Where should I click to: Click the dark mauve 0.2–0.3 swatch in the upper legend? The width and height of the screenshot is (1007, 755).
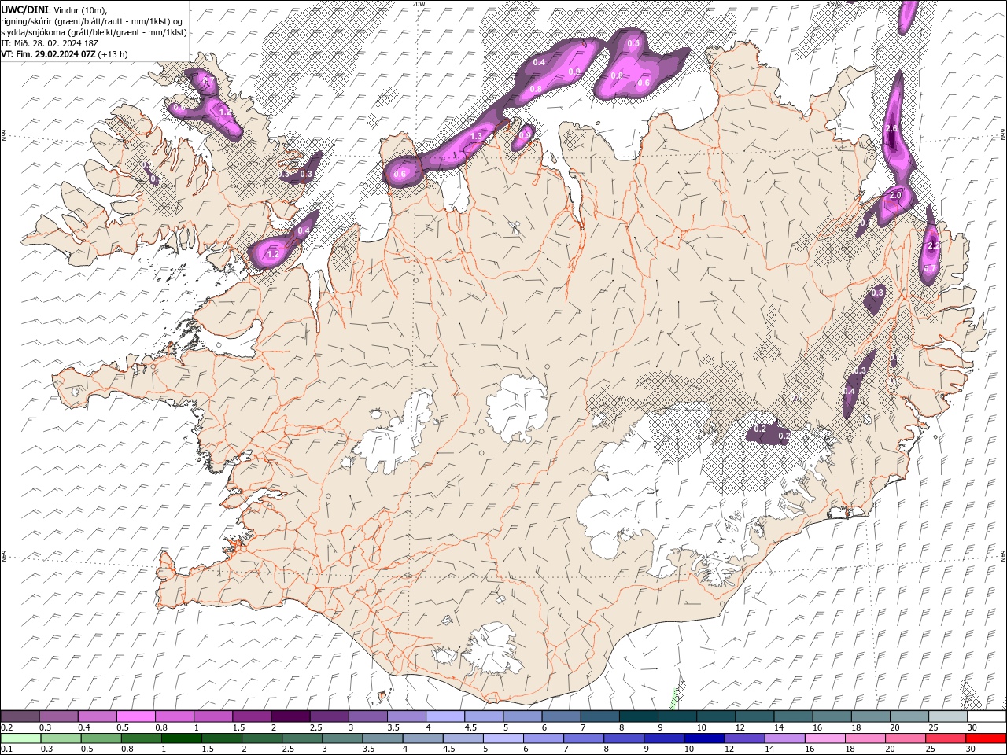click(20, 716)
